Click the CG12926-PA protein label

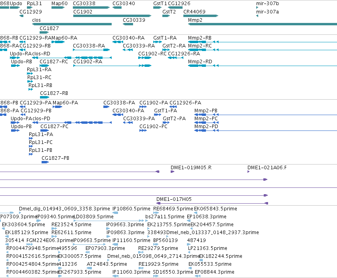(x=185, y=103)
